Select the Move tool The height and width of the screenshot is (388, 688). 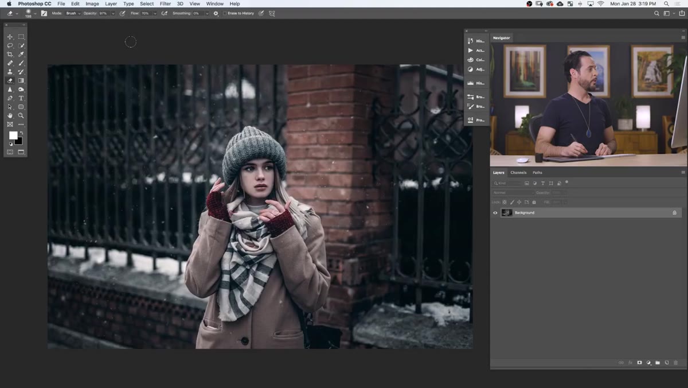pyautogui.click(x=10, y=37)
